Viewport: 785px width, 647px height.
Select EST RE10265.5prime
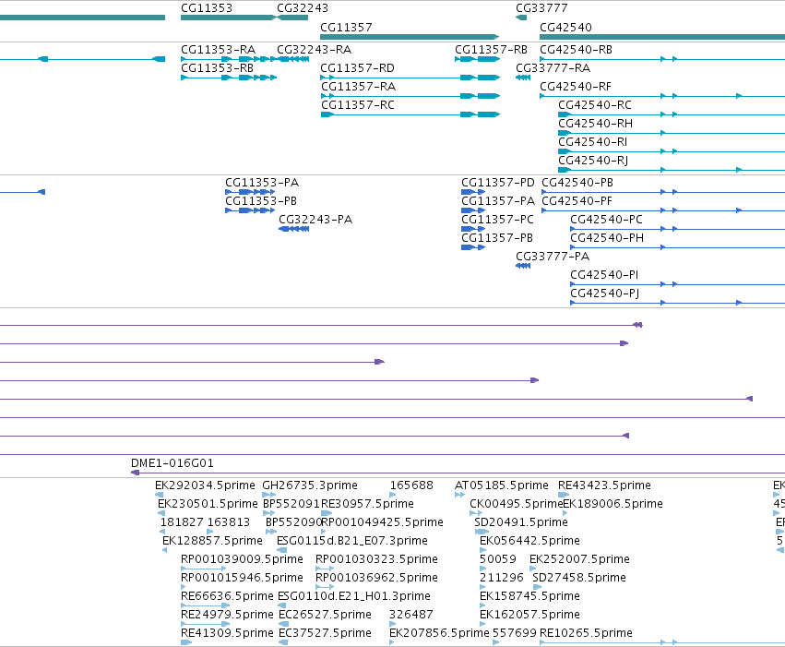click(x=587, y=634)
